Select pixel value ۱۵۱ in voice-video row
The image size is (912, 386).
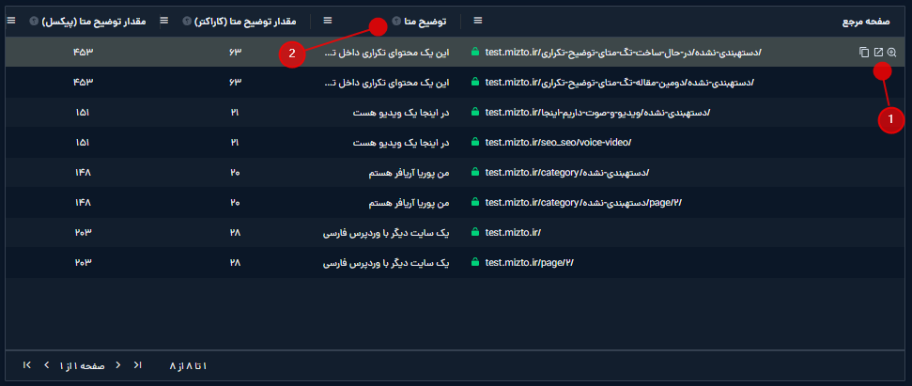(x=84, y=143)
